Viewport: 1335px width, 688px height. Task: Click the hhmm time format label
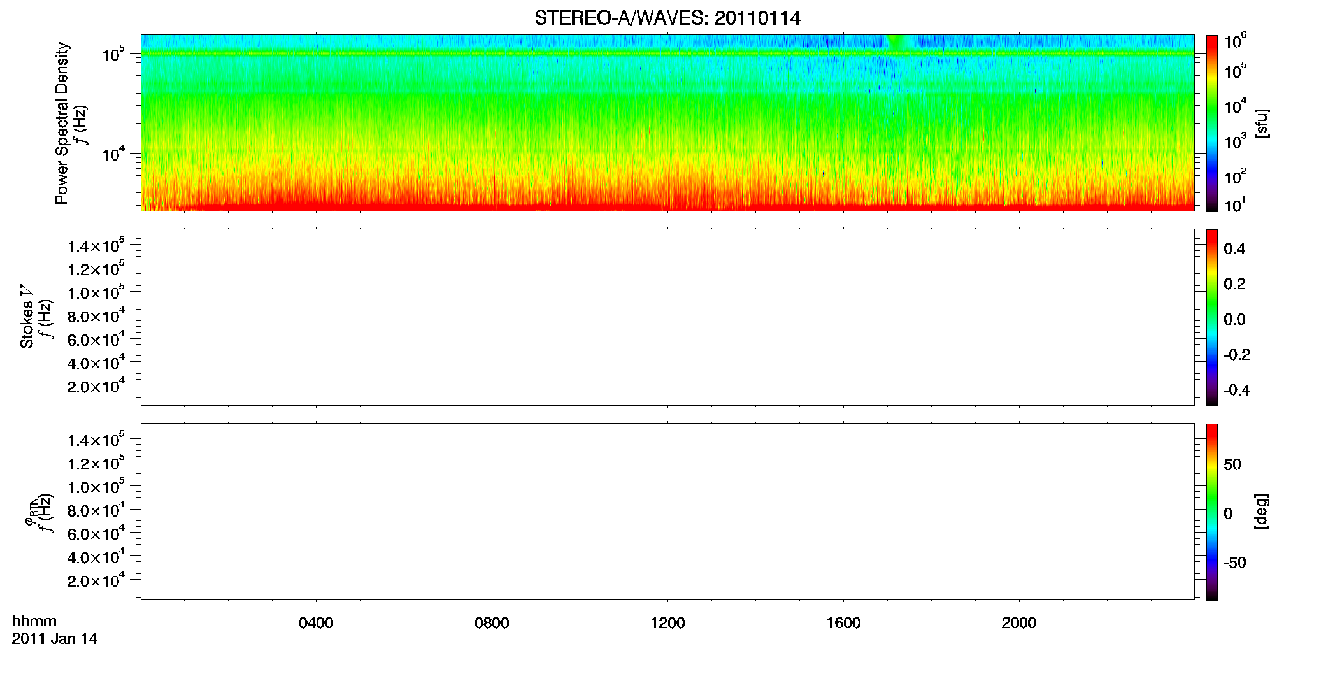click(34, 621)
